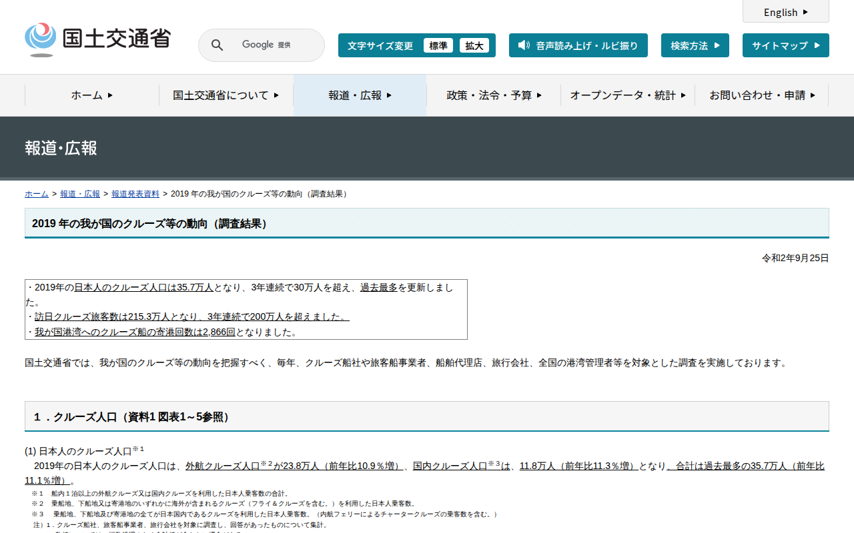Set font size to 標準
Image resolution: width=854 pixels, height=533 pixels.
(438, 45)
